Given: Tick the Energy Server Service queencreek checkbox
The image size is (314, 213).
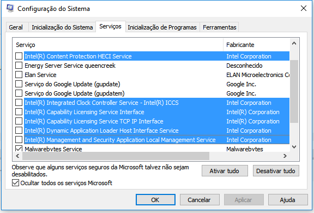Looking at the screenshot, I should click(x=19, y=66).
